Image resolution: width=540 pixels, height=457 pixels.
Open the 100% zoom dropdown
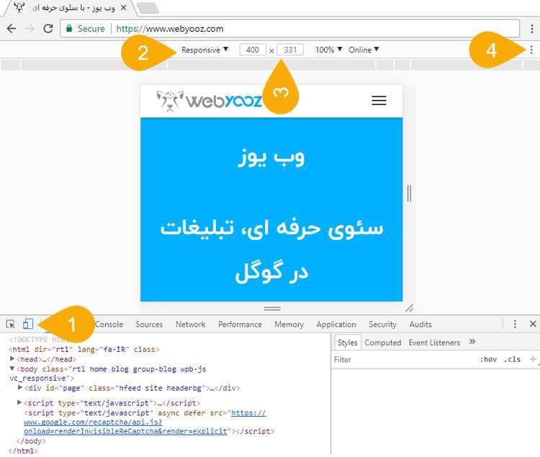point(328,50)
